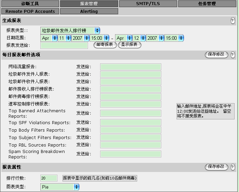Open the Remote POP Accounts tab
This screenshot has height=192, width=239.
click(30, 11)
